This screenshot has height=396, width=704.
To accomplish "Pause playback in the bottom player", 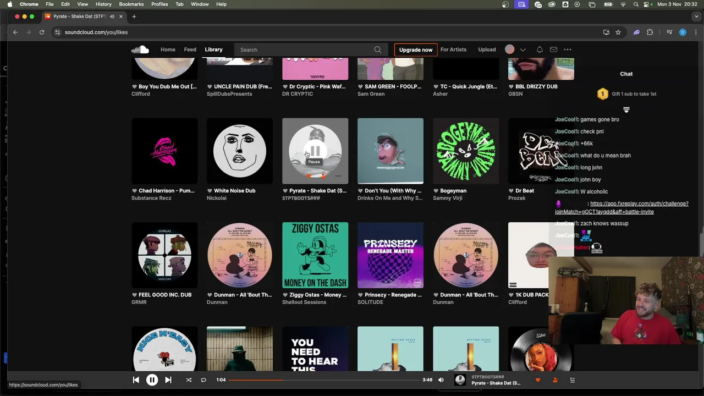I will click(x=152, y=380).
